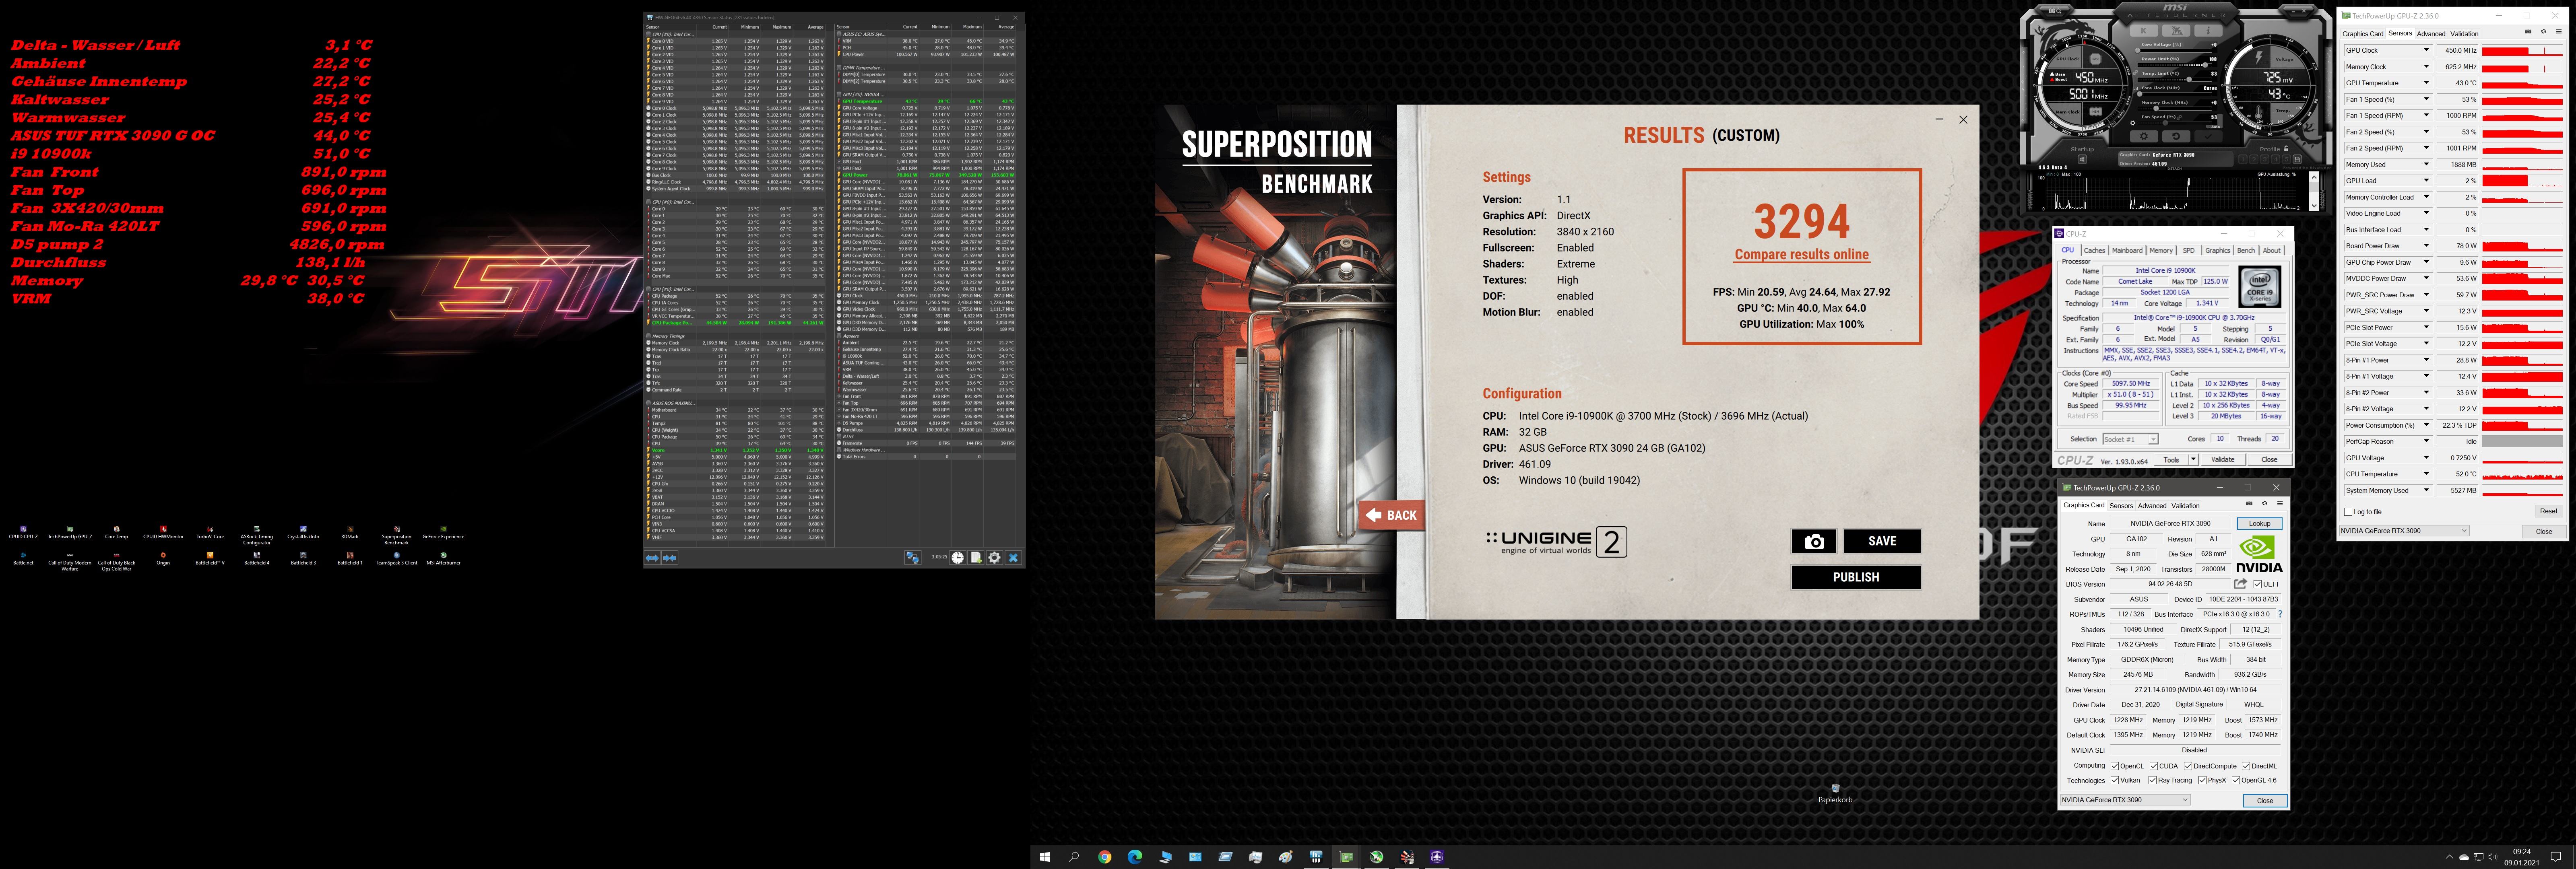Go BACK in Superposition Benchmark
Viewport: 2576px width, 869px height.
pos(1391,515)
